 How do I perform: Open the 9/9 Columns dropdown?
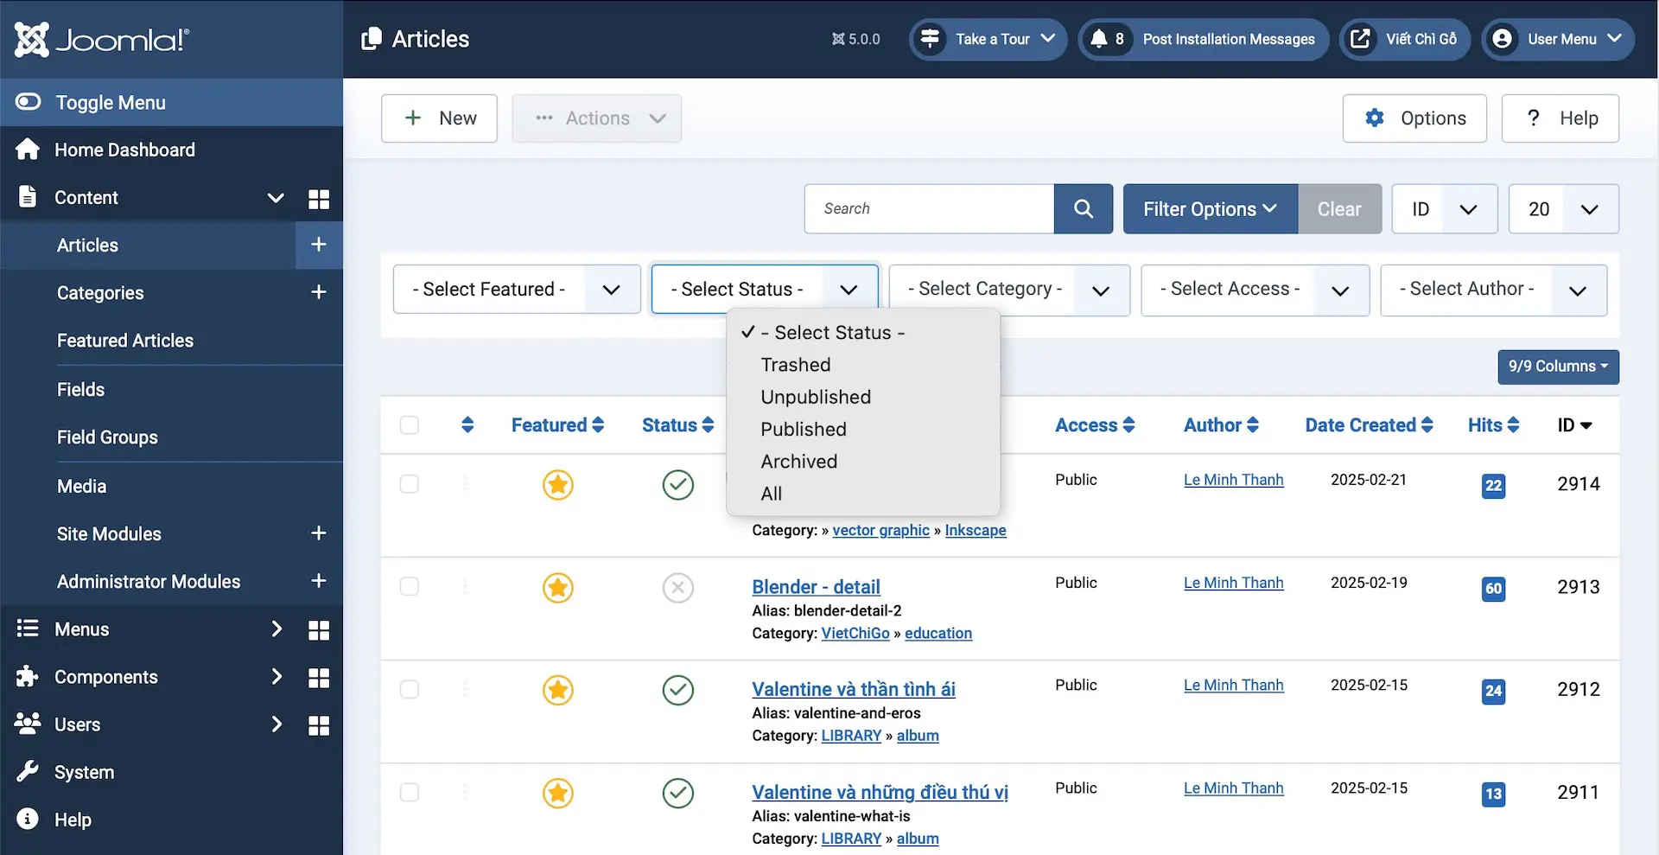[x=1557, y=367]
